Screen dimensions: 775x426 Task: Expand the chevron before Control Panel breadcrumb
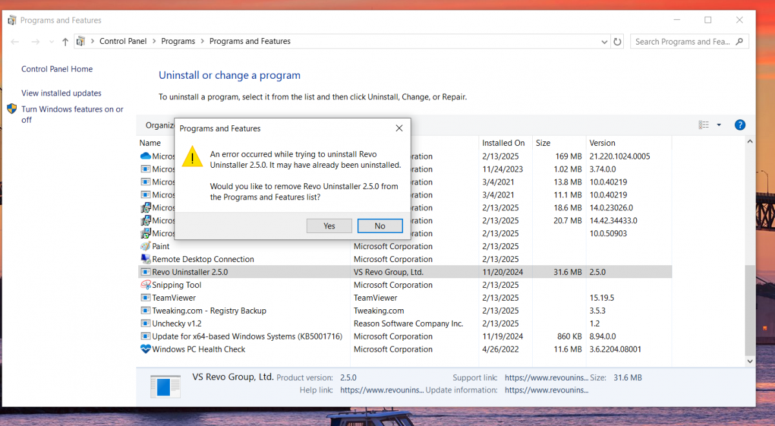pyautogui.click(x=92, y=41)
